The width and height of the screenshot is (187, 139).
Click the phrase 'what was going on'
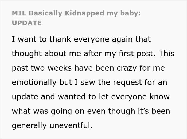48,111
